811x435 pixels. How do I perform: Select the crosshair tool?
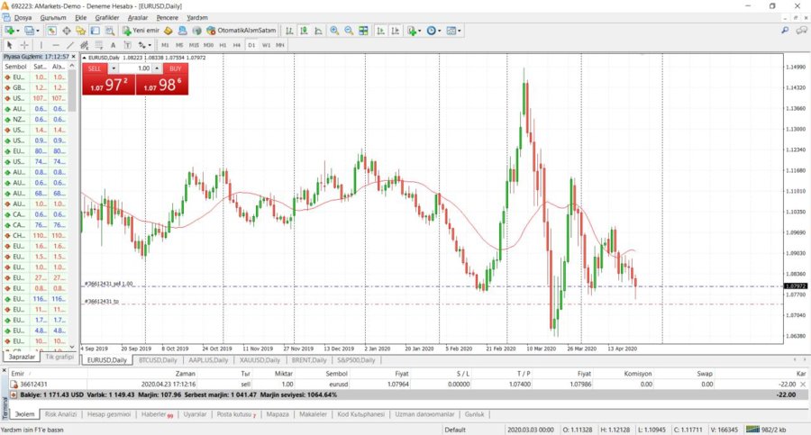coord(24,44)
